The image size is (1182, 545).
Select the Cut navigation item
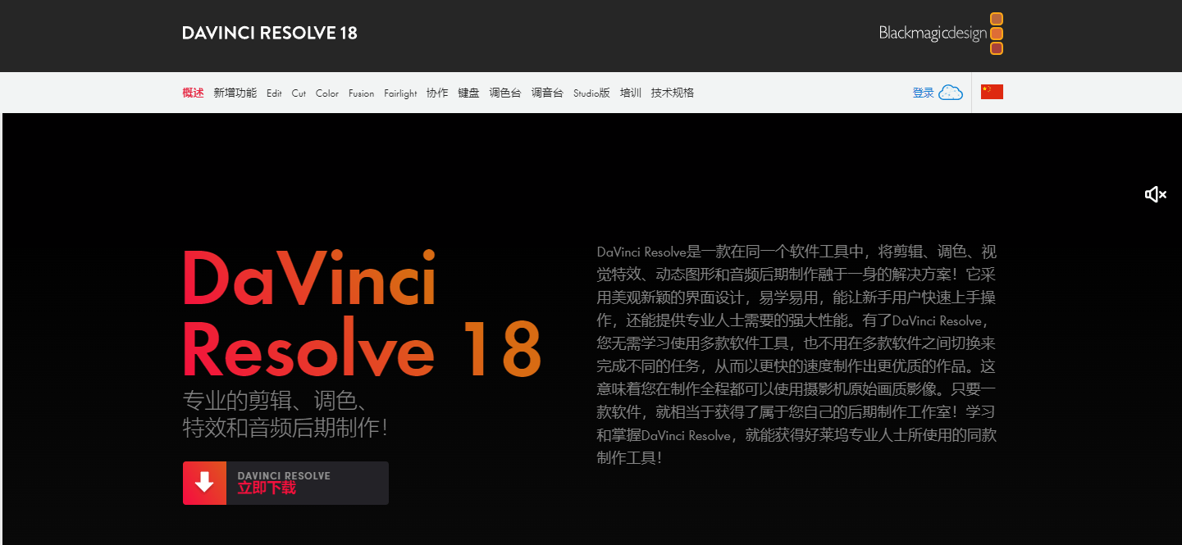[299, 93]
